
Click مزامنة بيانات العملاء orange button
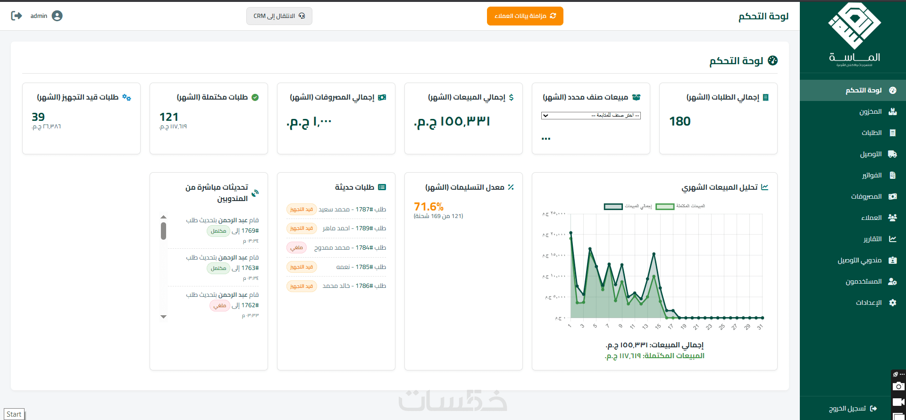coord(525,16)
